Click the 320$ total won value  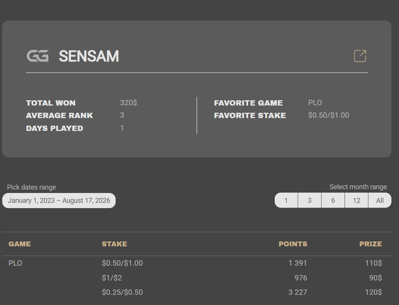tap(128, 103)
